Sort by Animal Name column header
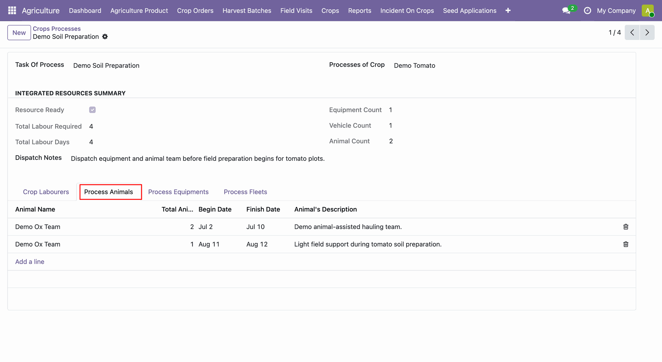 point(35,209)
